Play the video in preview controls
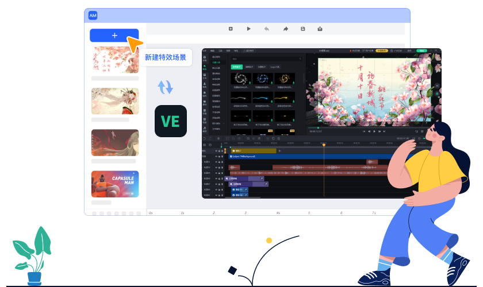The height and width of the screenshot is (287, 483). coord(374,131)
